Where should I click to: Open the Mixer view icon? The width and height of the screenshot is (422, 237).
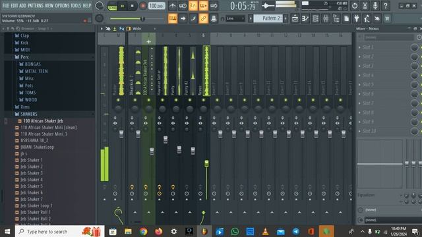(326, 18)
